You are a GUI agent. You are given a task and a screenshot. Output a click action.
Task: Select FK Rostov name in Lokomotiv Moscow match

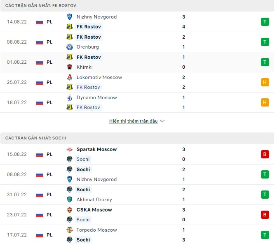(88, 87)
